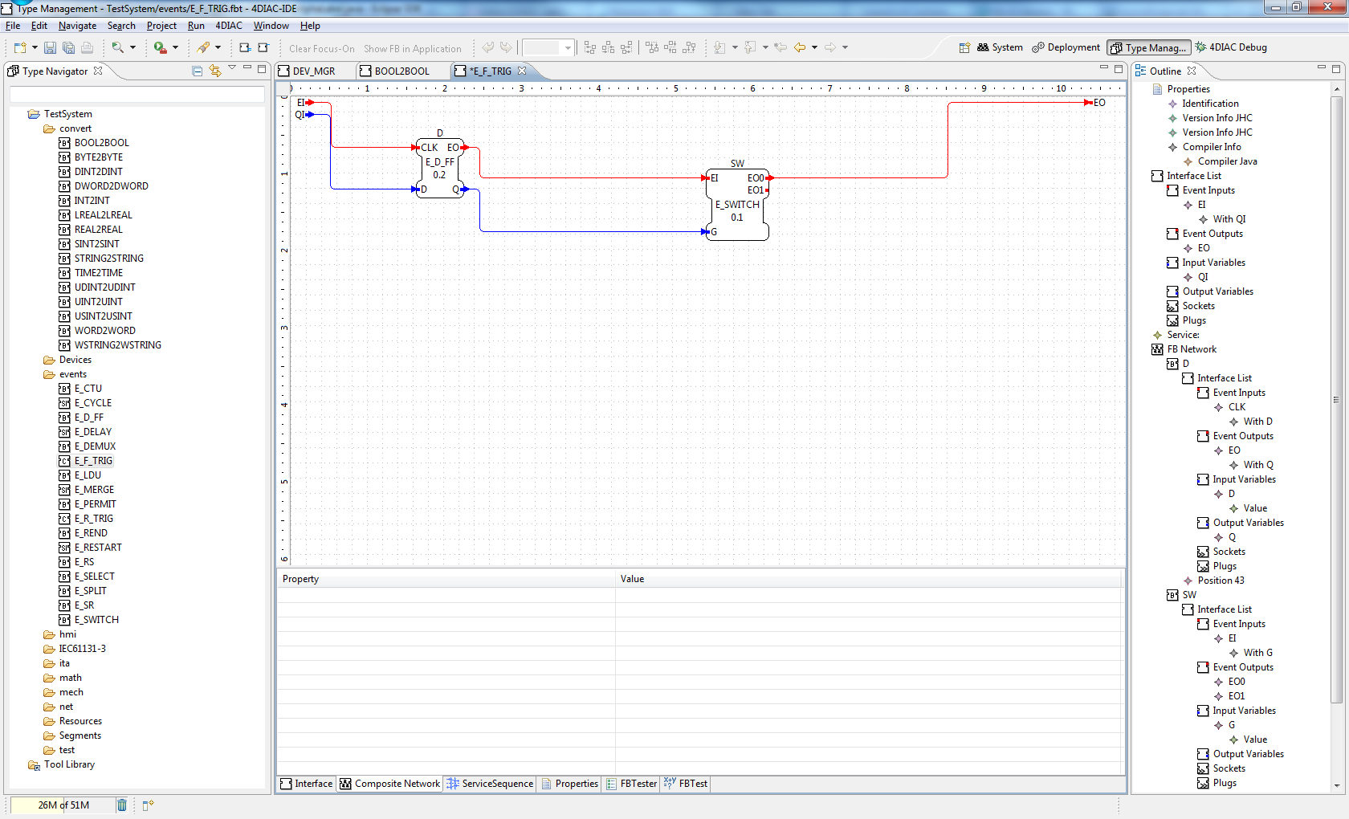Open the External Tools dropdown arrow

[218, 48]
